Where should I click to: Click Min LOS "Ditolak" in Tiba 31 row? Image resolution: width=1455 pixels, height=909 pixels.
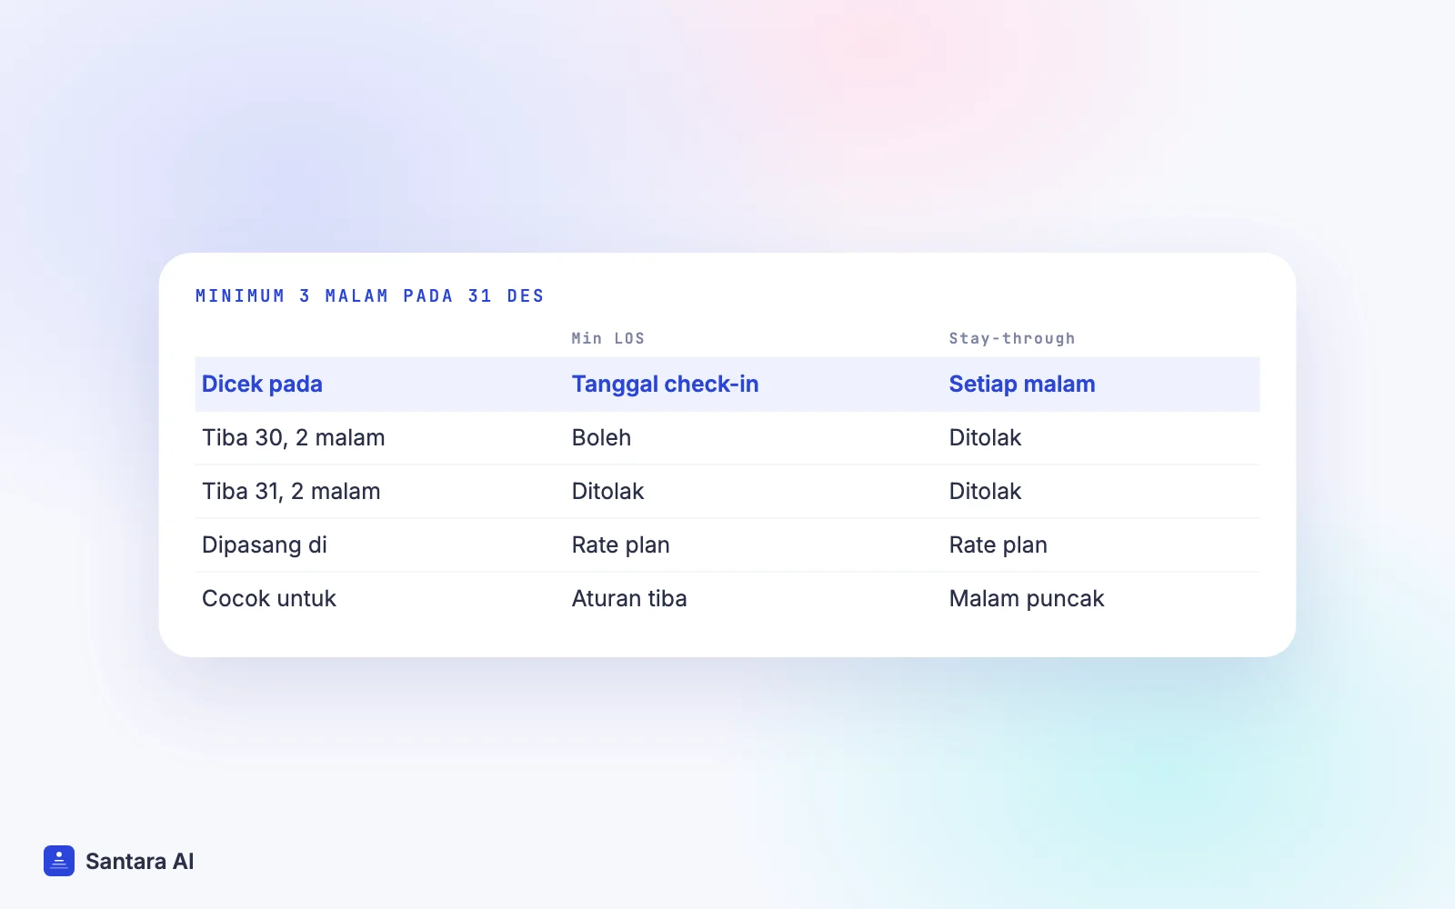pyautogui.click(x=607, y=492)
